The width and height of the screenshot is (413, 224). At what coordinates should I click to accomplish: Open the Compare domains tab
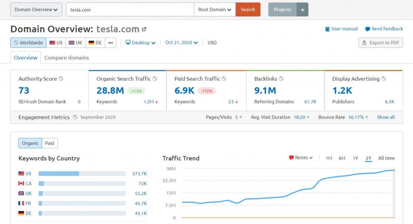click(x=67, y=58)
